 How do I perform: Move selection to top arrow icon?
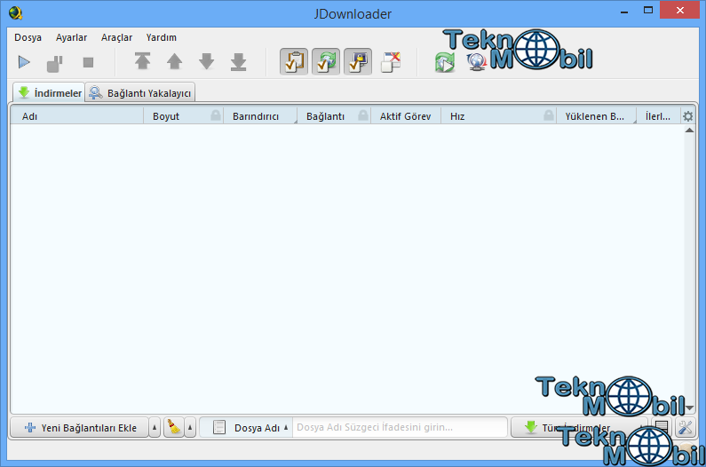142,61
